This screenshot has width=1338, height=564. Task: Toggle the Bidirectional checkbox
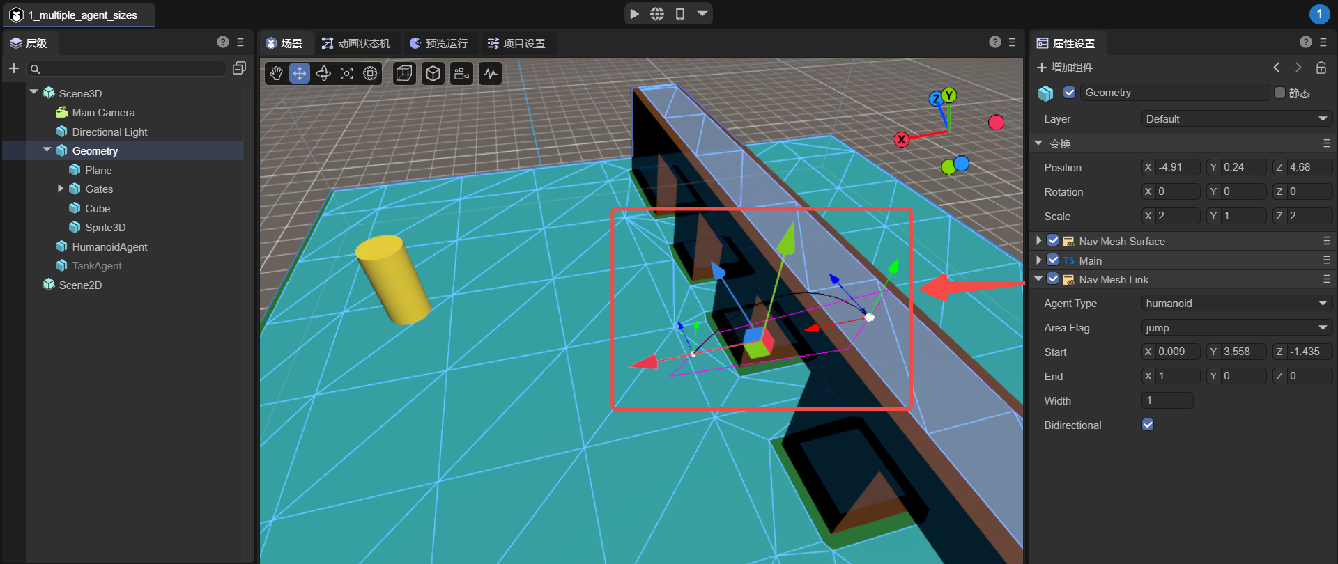point(1148,425)
